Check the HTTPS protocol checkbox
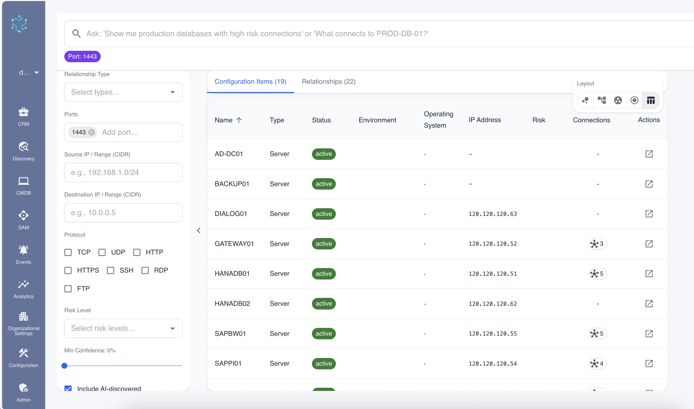The height and width of the screenshot is (409, 694). [x=68, y=270]
